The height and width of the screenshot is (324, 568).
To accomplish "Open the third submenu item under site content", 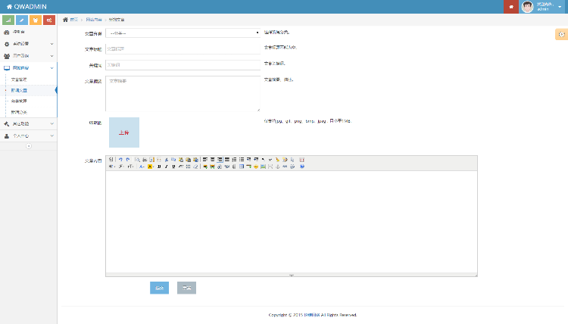I will point(19,101).
